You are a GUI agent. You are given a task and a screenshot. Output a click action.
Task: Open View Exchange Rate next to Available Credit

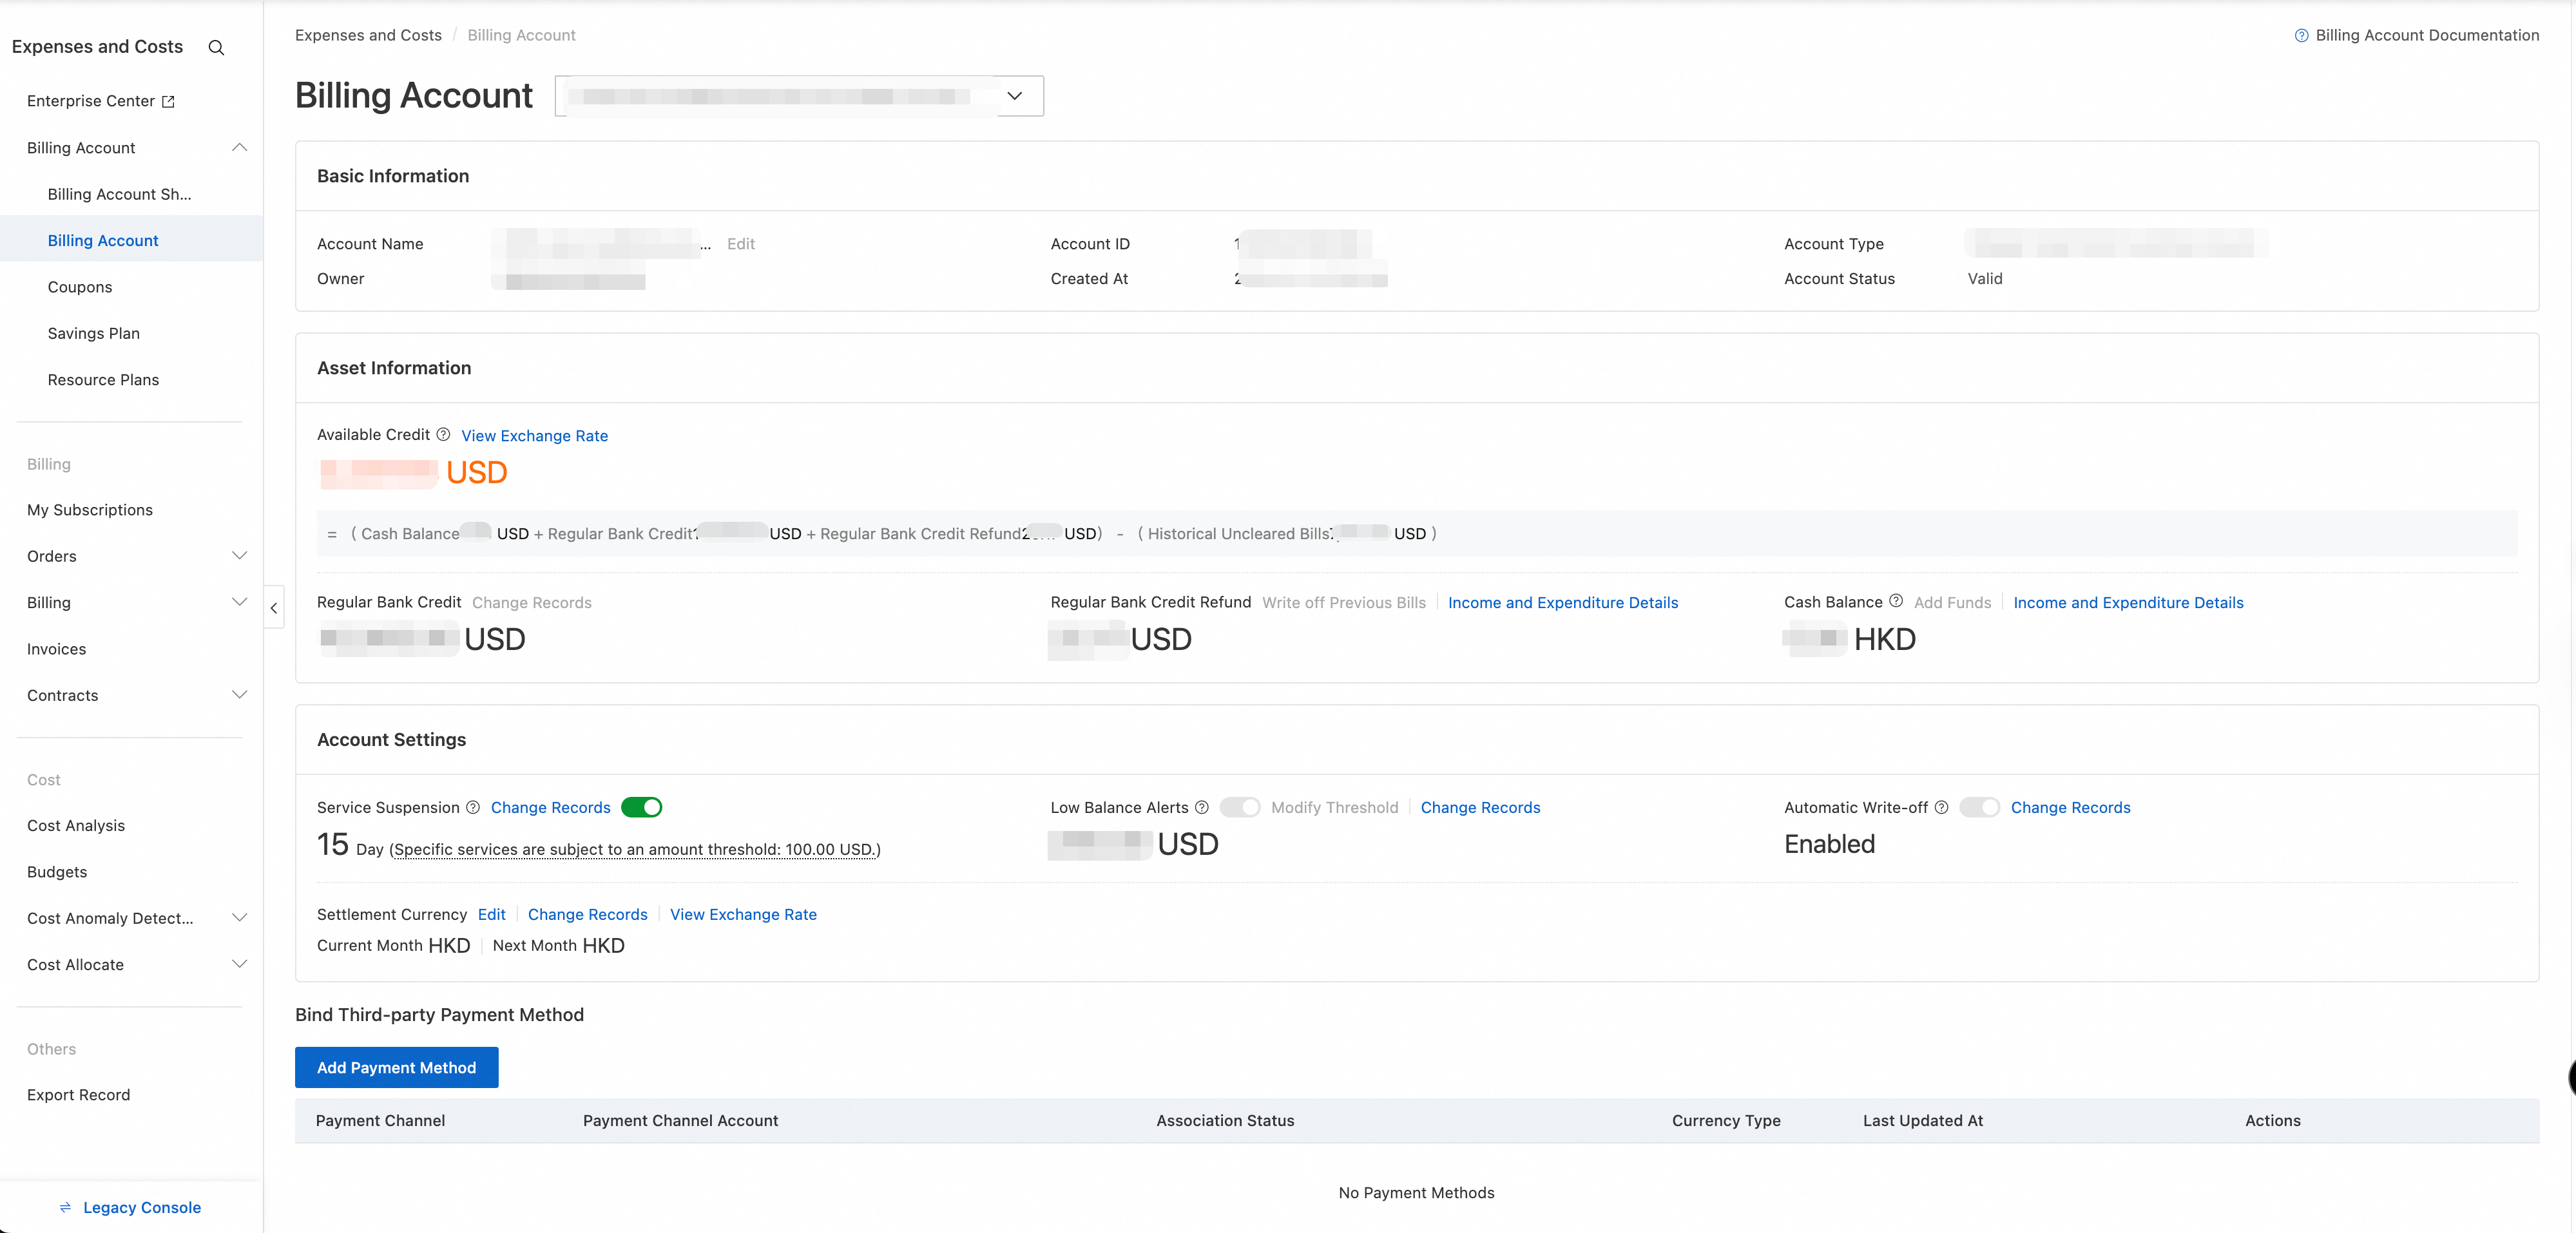(534, 435)
